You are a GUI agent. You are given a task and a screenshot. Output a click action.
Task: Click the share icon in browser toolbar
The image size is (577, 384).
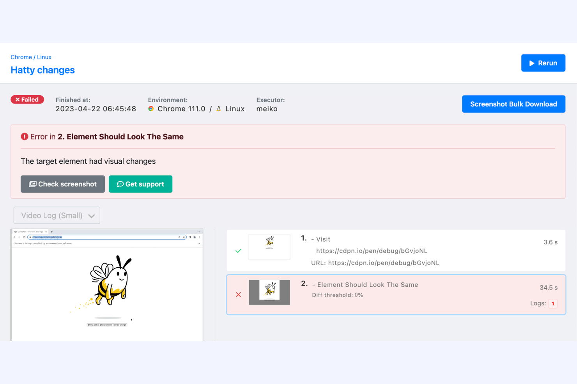point(179,237)
